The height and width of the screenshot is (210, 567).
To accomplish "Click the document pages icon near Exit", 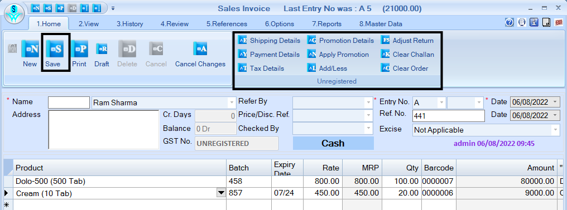I will tap(546, 22).
